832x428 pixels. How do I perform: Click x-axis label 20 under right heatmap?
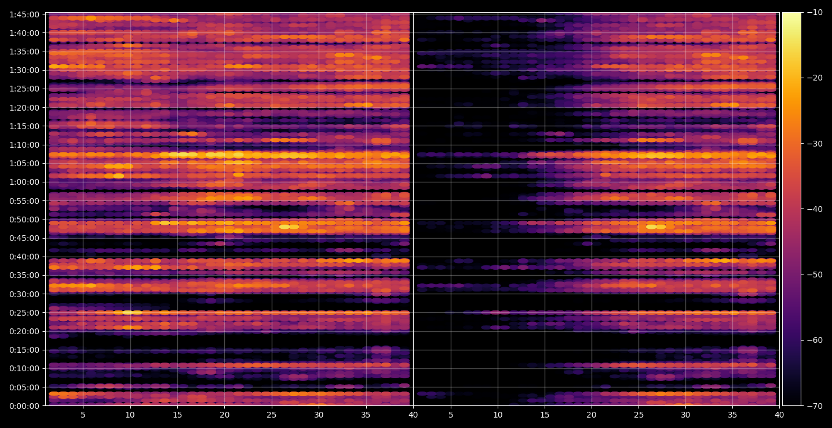point(592,415)
